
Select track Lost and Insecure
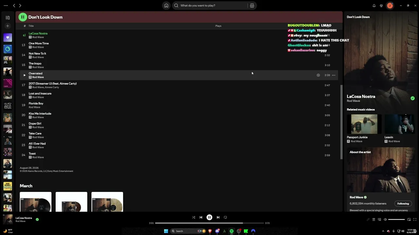tap(179, 95)
